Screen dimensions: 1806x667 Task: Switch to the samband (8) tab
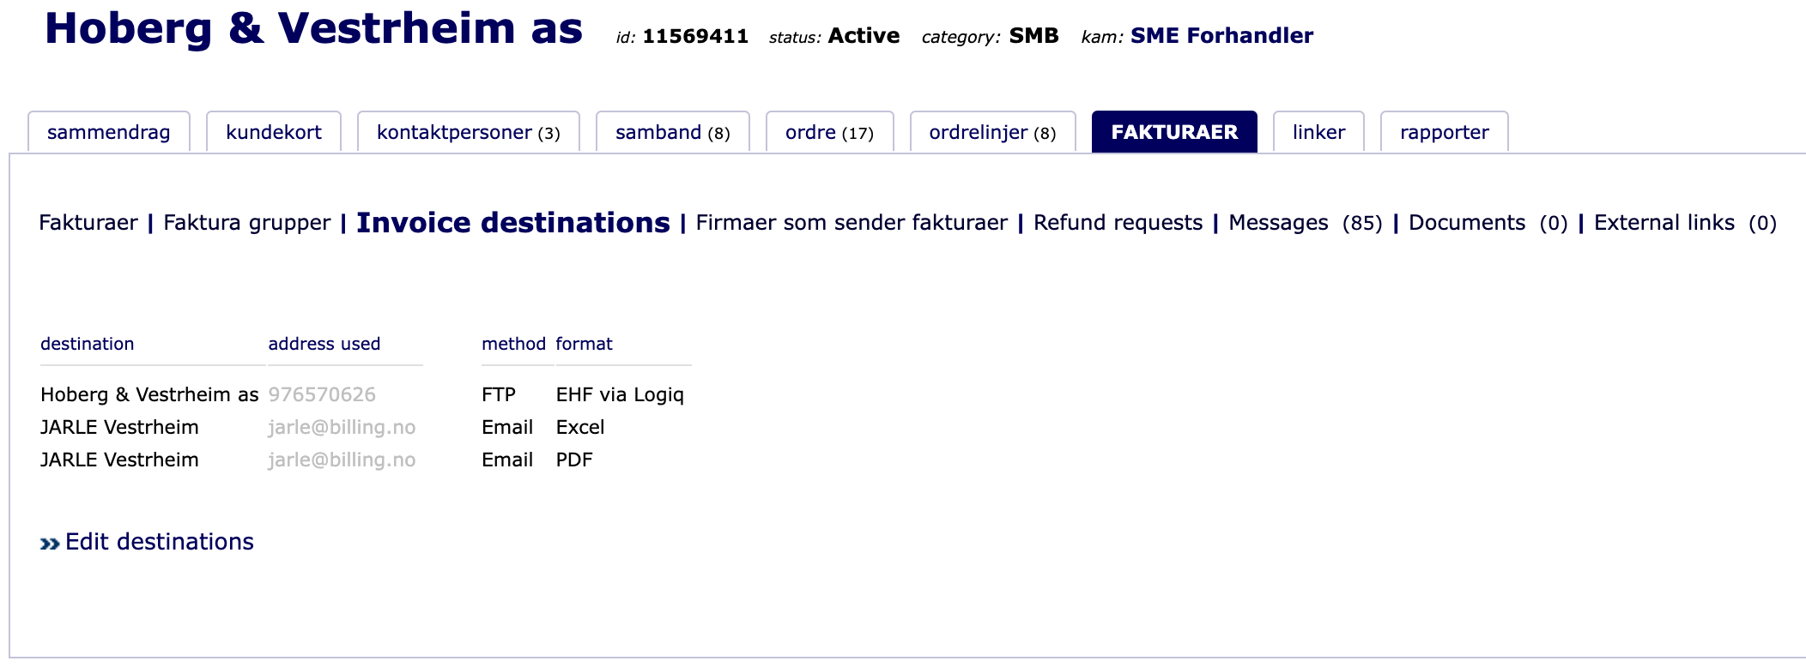(672, 132)
